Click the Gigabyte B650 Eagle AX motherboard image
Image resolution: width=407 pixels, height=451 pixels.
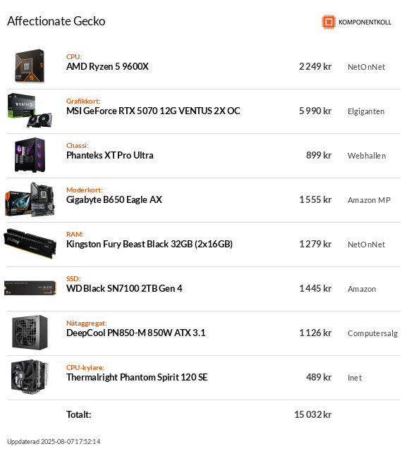coord(30,199)
